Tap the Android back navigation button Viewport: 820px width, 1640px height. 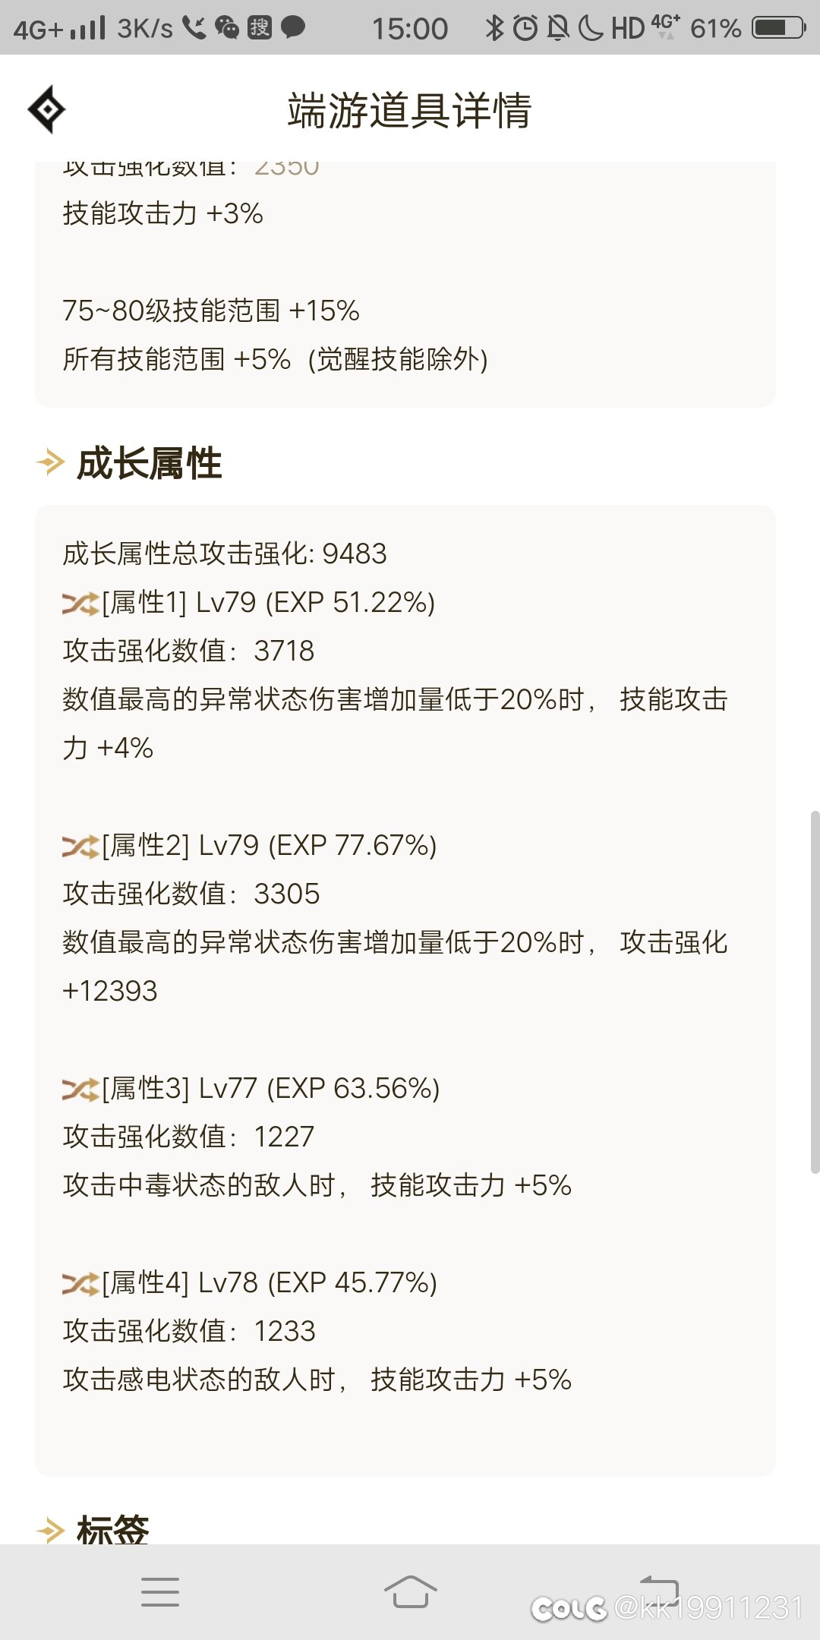[659, 1590]
